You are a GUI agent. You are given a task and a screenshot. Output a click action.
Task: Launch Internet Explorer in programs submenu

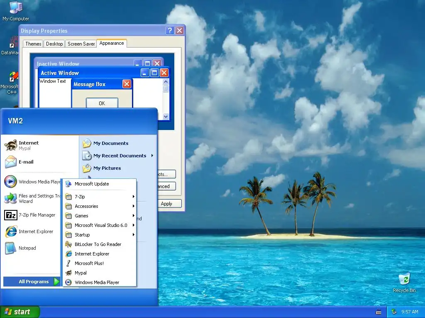pos(100,254)
